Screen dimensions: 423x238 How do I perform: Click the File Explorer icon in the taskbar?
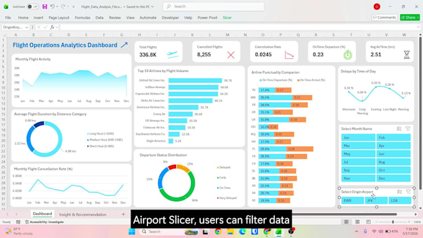[230, 232]
